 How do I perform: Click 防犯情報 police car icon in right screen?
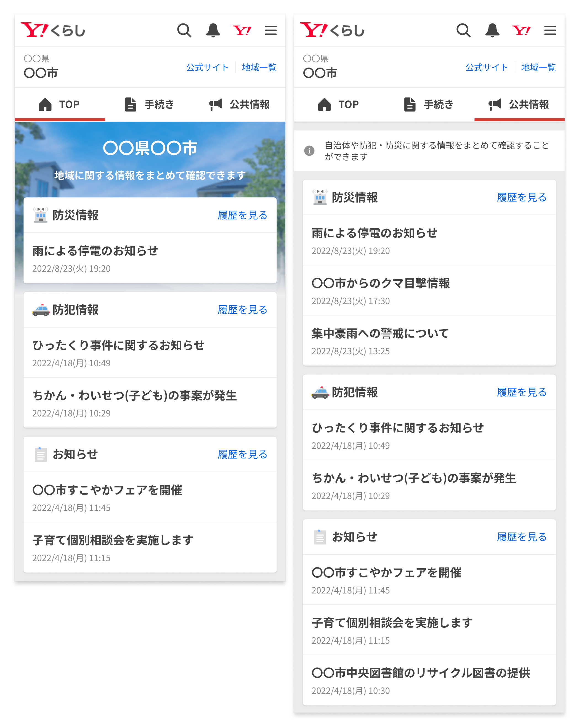(320, 392)
